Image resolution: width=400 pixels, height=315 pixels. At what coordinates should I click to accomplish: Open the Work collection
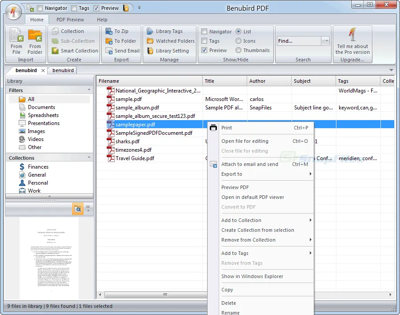pyautogui.click(x=30, y=191)
